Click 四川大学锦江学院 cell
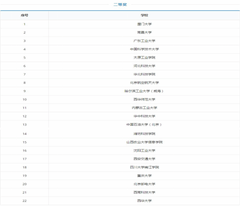Viewport: 240px width, 206px height. click(144, 167)
